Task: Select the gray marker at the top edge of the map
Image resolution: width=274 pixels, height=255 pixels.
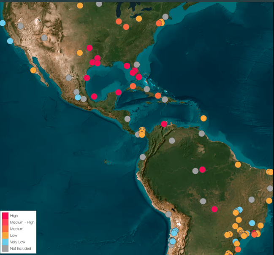Action: pos(99,4)
